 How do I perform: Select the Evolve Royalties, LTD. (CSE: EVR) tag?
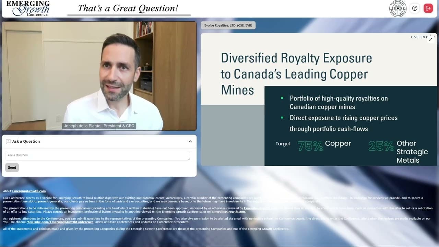coord(228,25)
